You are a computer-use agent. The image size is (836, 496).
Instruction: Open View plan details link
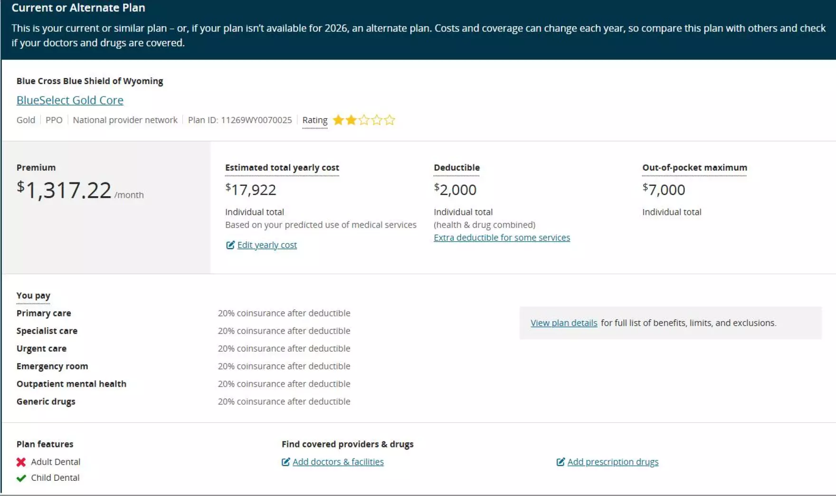[x=564, y=323]
